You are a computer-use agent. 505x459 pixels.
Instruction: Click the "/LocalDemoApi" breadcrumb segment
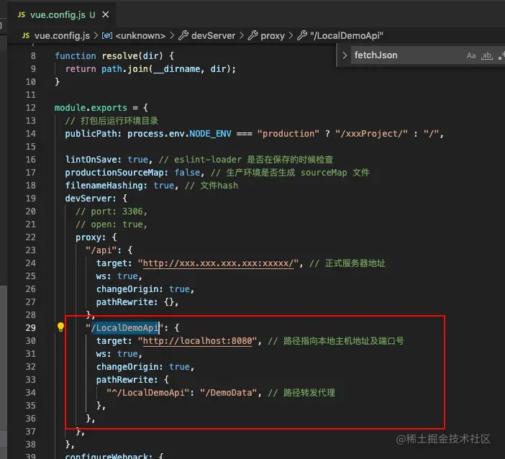347,35
